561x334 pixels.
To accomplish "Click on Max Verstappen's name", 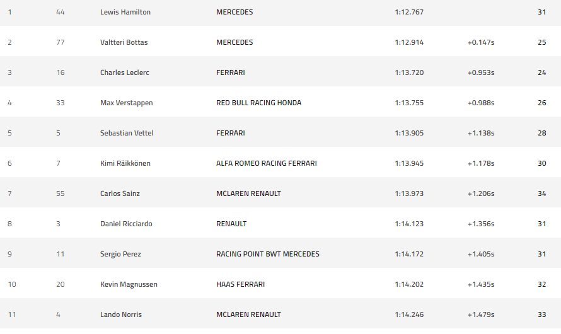I will tap(127, 103).
